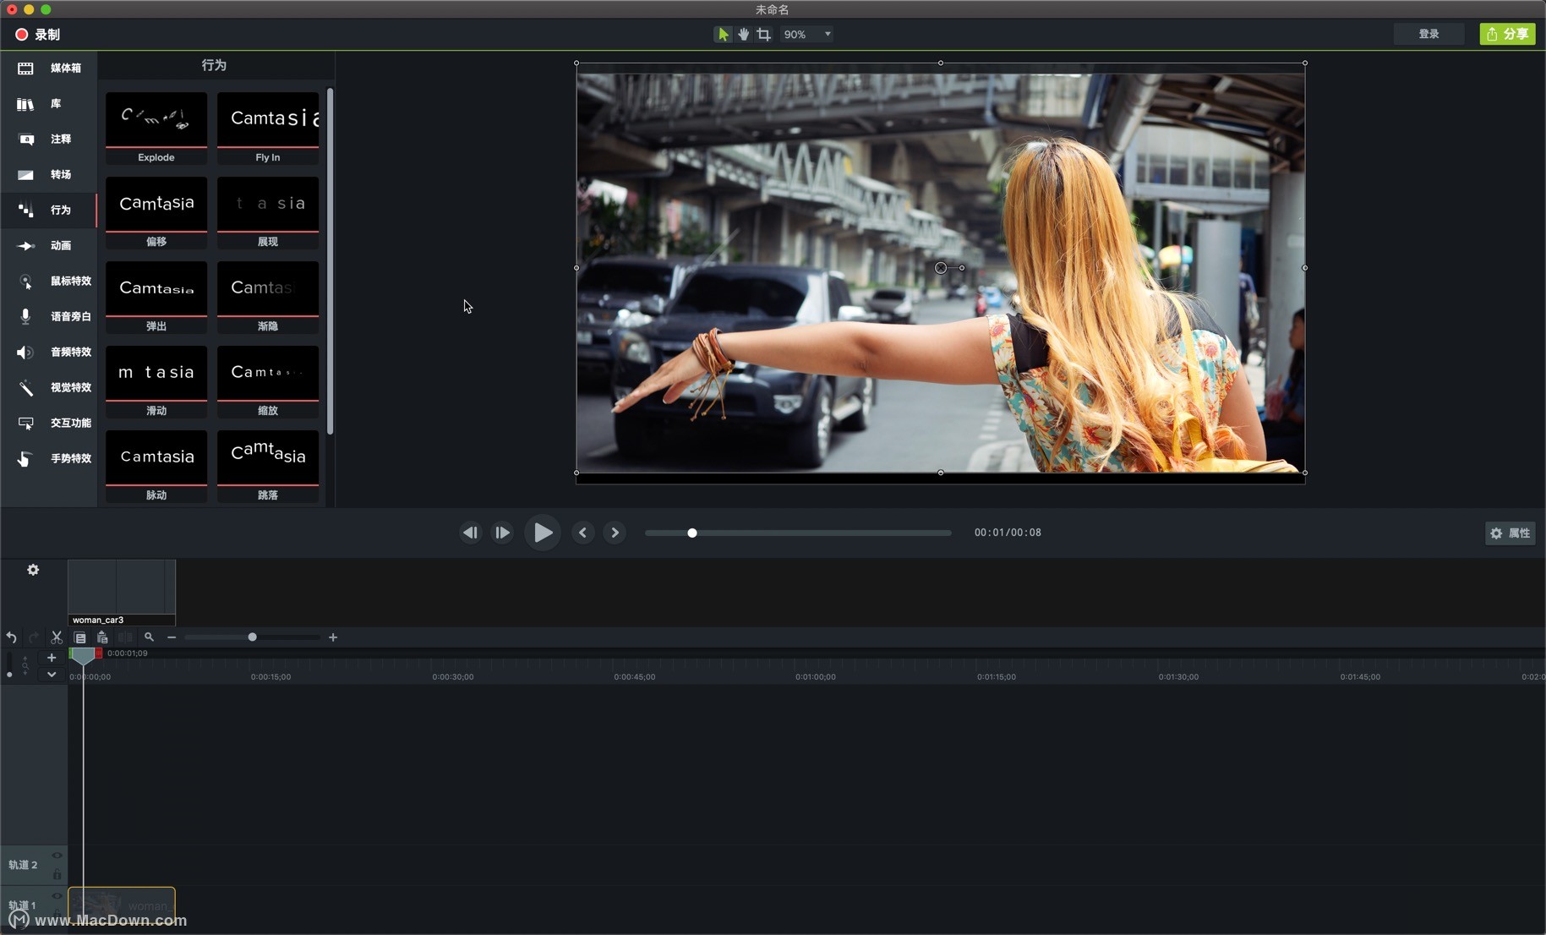Screen dimensions: 1546x935
Task: Click the green 分享 share button
Action: point(1507,34)
